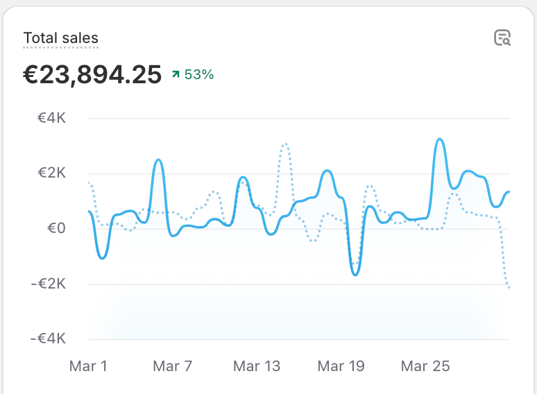Click the -€2K y-axis label
537x394 pixels.
tap(49, 284)
